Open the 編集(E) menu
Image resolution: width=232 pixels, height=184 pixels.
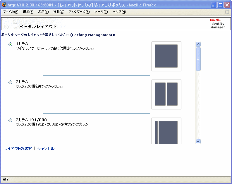[x=28, y=12]
